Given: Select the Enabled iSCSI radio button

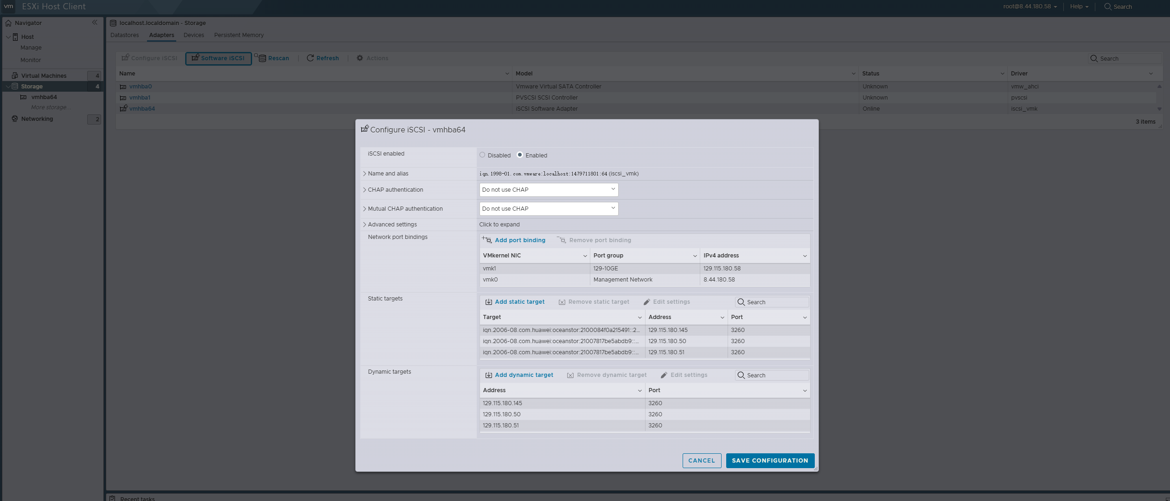Looking at the screenshot, I should tap(520, 155).
